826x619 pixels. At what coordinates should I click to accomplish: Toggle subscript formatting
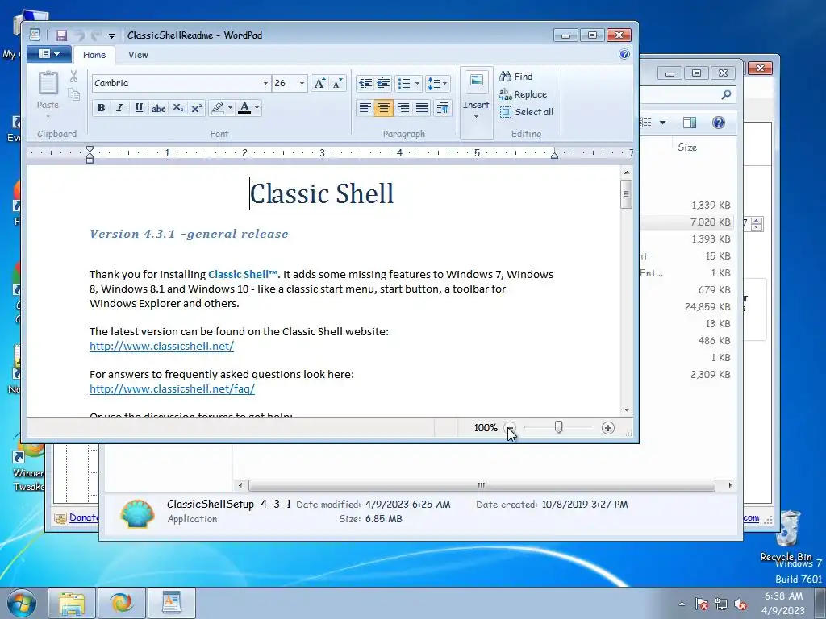coord(178,108)
